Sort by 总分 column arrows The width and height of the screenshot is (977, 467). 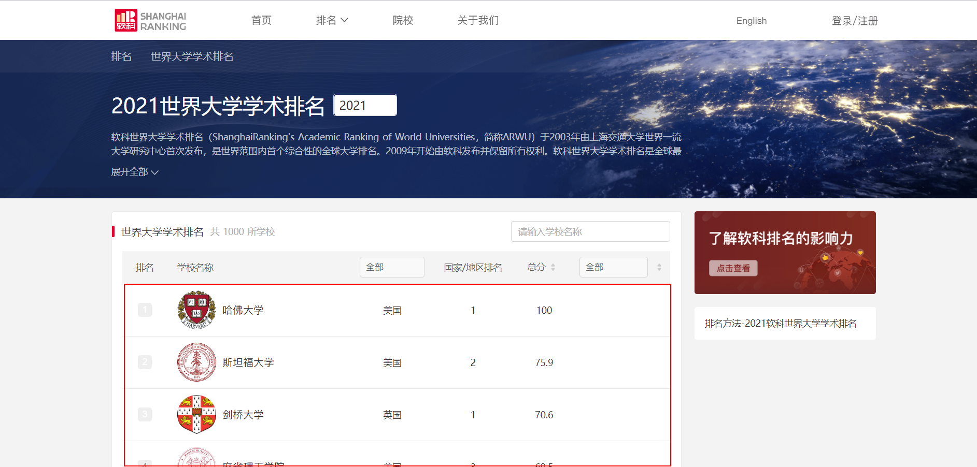(553, 267)
